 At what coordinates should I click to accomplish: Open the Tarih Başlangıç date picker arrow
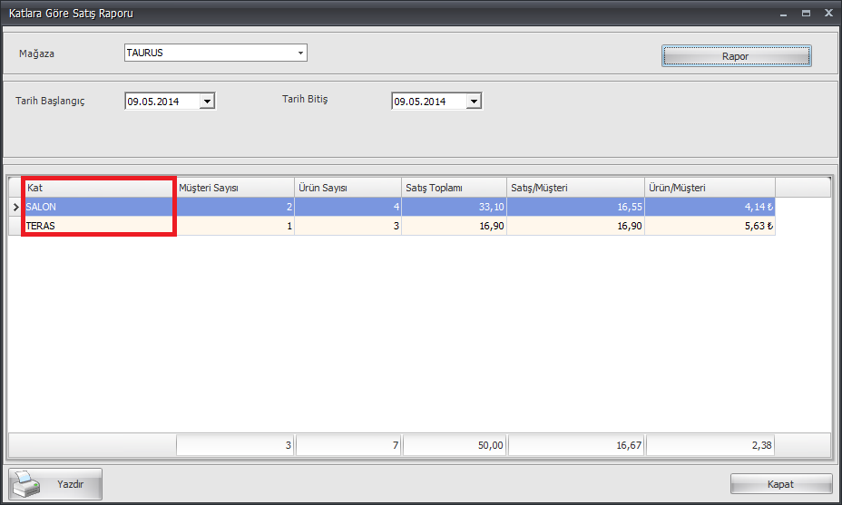(x=207, y=101)
